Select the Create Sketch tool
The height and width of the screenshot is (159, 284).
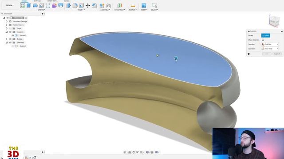23,6
